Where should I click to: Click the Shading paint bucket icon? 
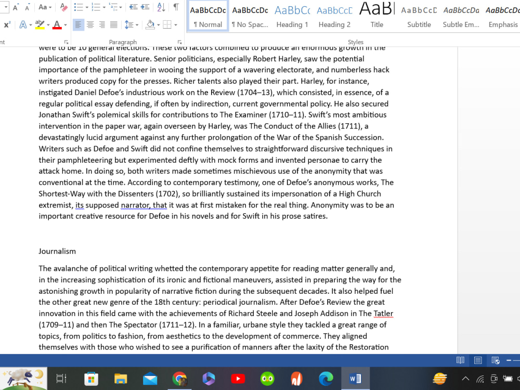[x=150, y=24]
